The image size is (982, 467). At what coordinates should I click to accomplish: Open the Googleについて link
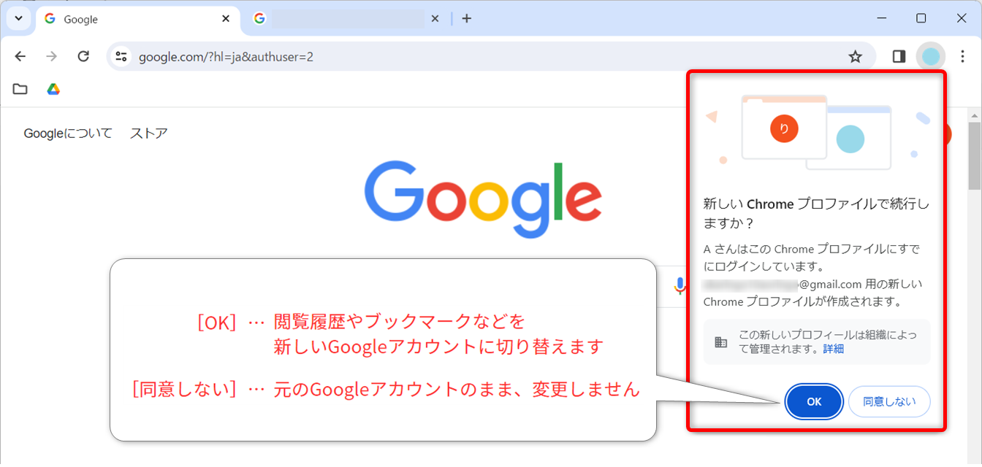click(x=68, y=133)
